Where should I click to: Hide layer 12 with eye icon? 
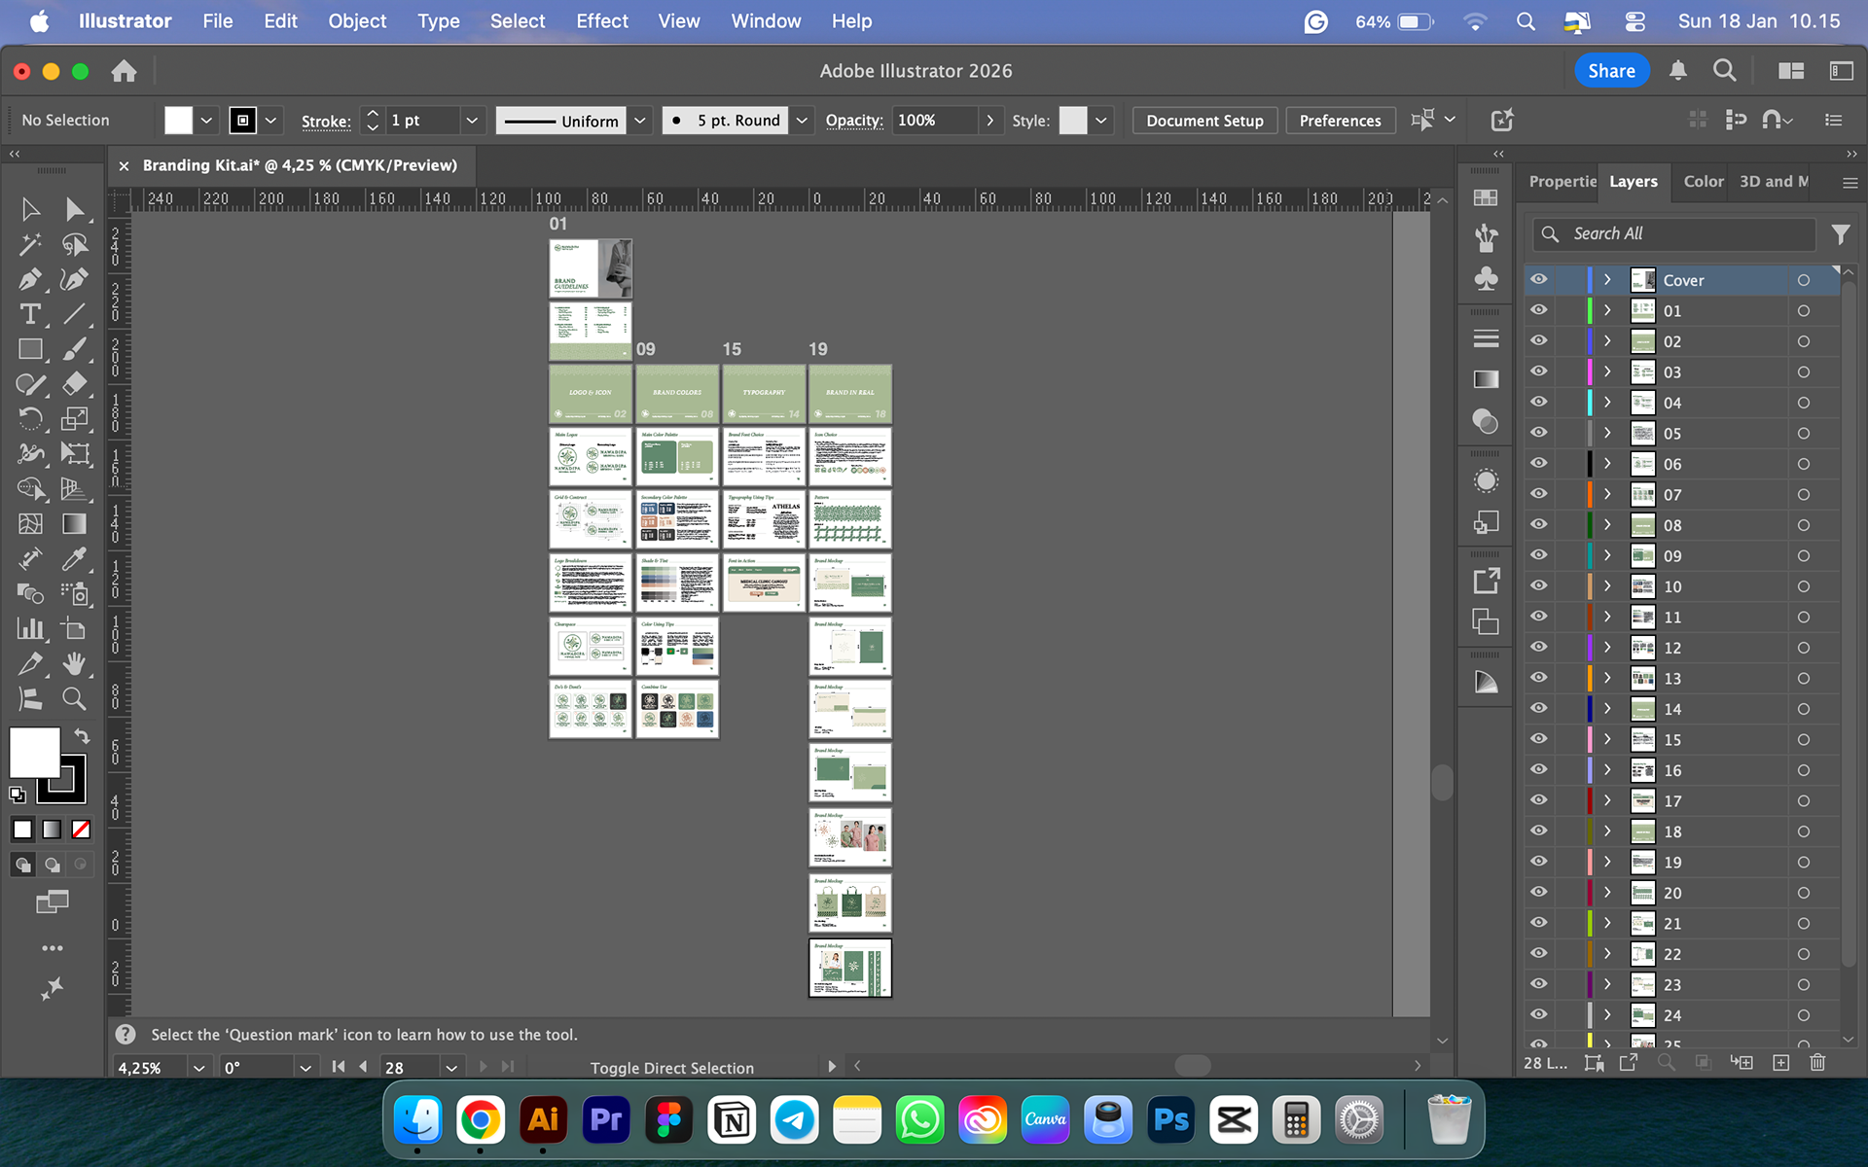click(x=1538, y=647)
